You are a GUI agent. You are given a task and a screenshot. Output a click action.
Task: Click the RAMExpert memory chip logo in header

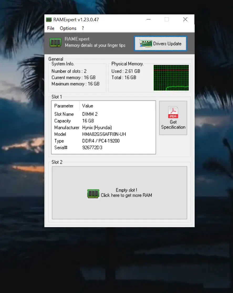55,42
